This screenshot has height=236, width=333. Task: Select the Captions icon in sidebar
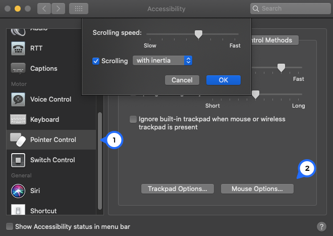coord(18,68)
